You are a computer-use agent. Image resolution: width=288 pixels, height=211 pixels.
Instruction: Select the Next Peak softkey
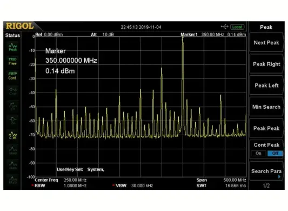(266, 43)
